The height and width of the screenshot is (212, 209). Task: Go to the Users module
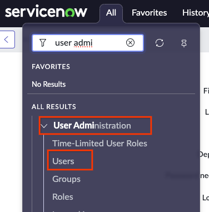[x=63, y=161]
